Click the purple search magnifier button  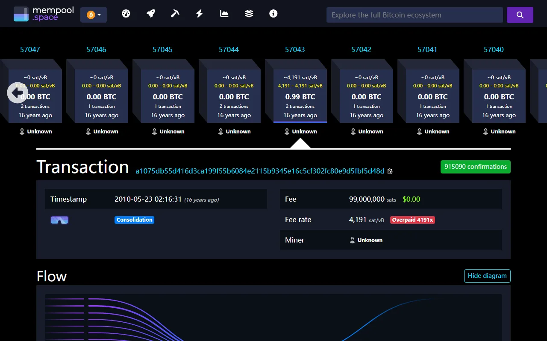520,15
